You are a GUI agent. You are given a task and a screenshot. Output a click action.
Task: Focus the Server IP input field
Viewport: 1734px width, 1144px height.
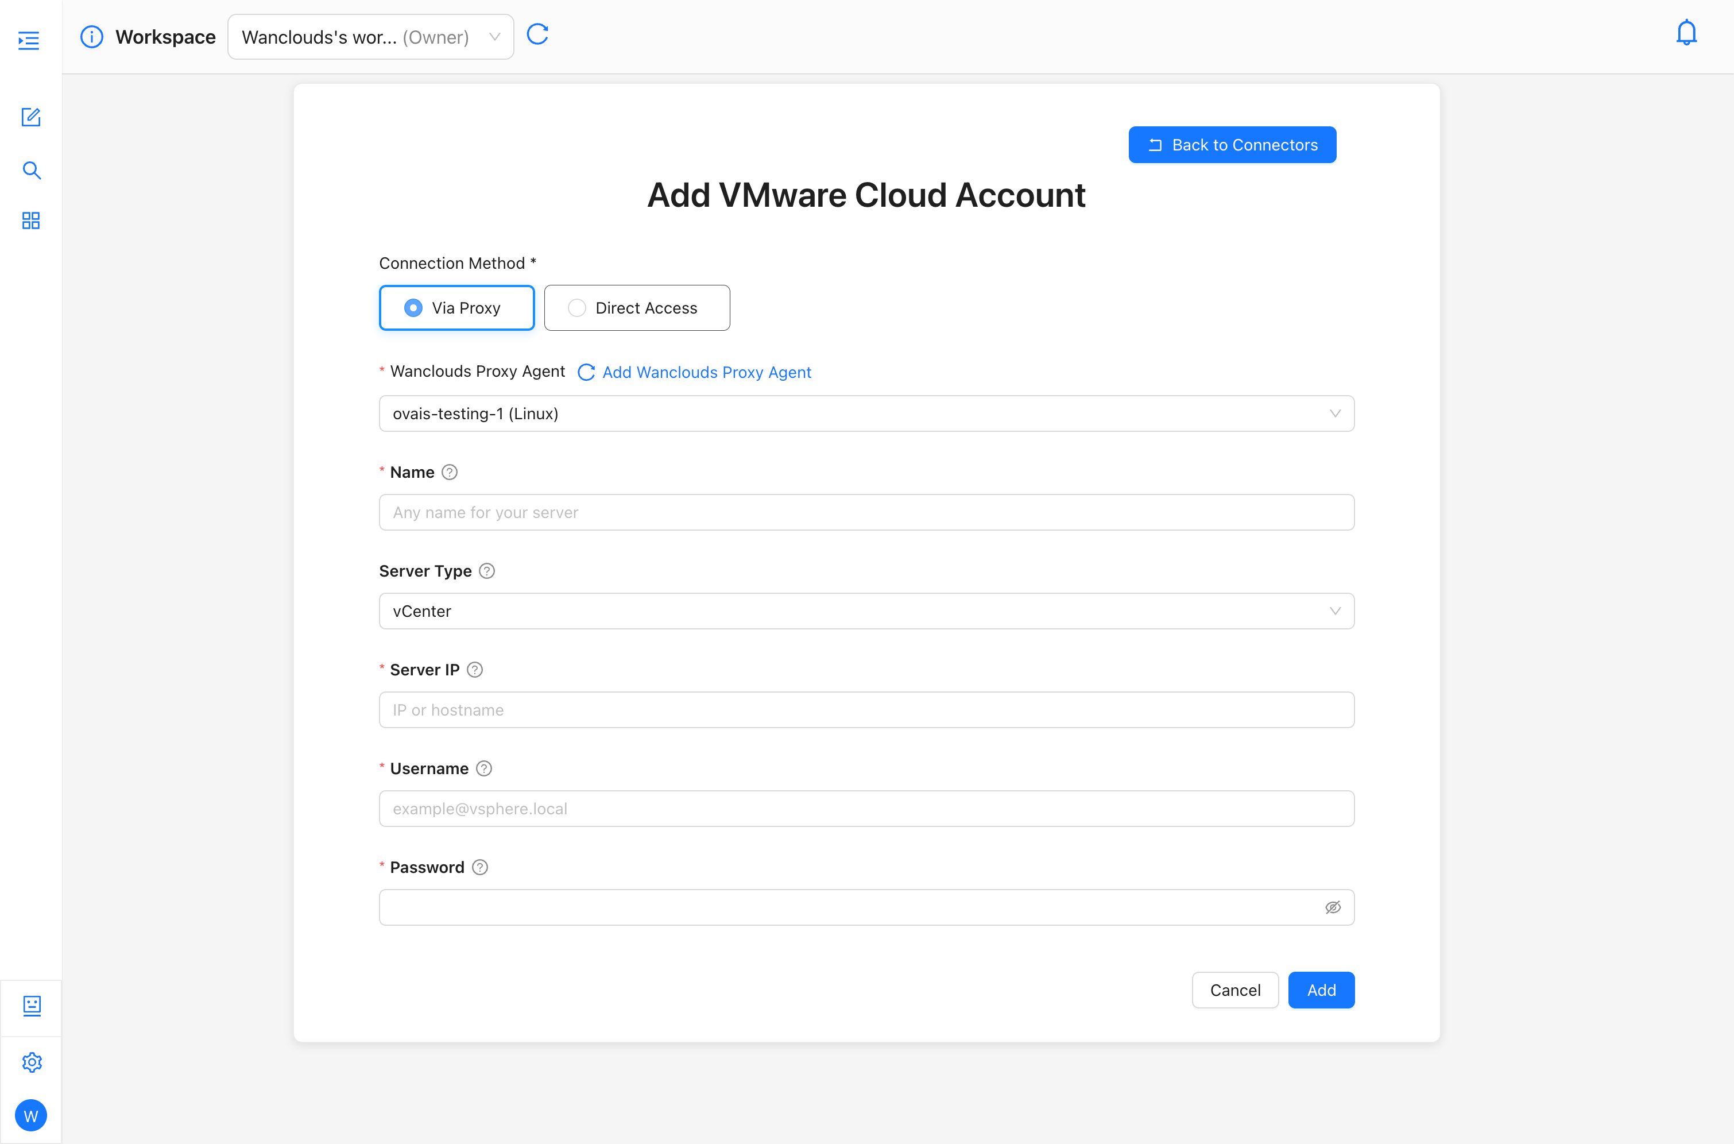866,710
